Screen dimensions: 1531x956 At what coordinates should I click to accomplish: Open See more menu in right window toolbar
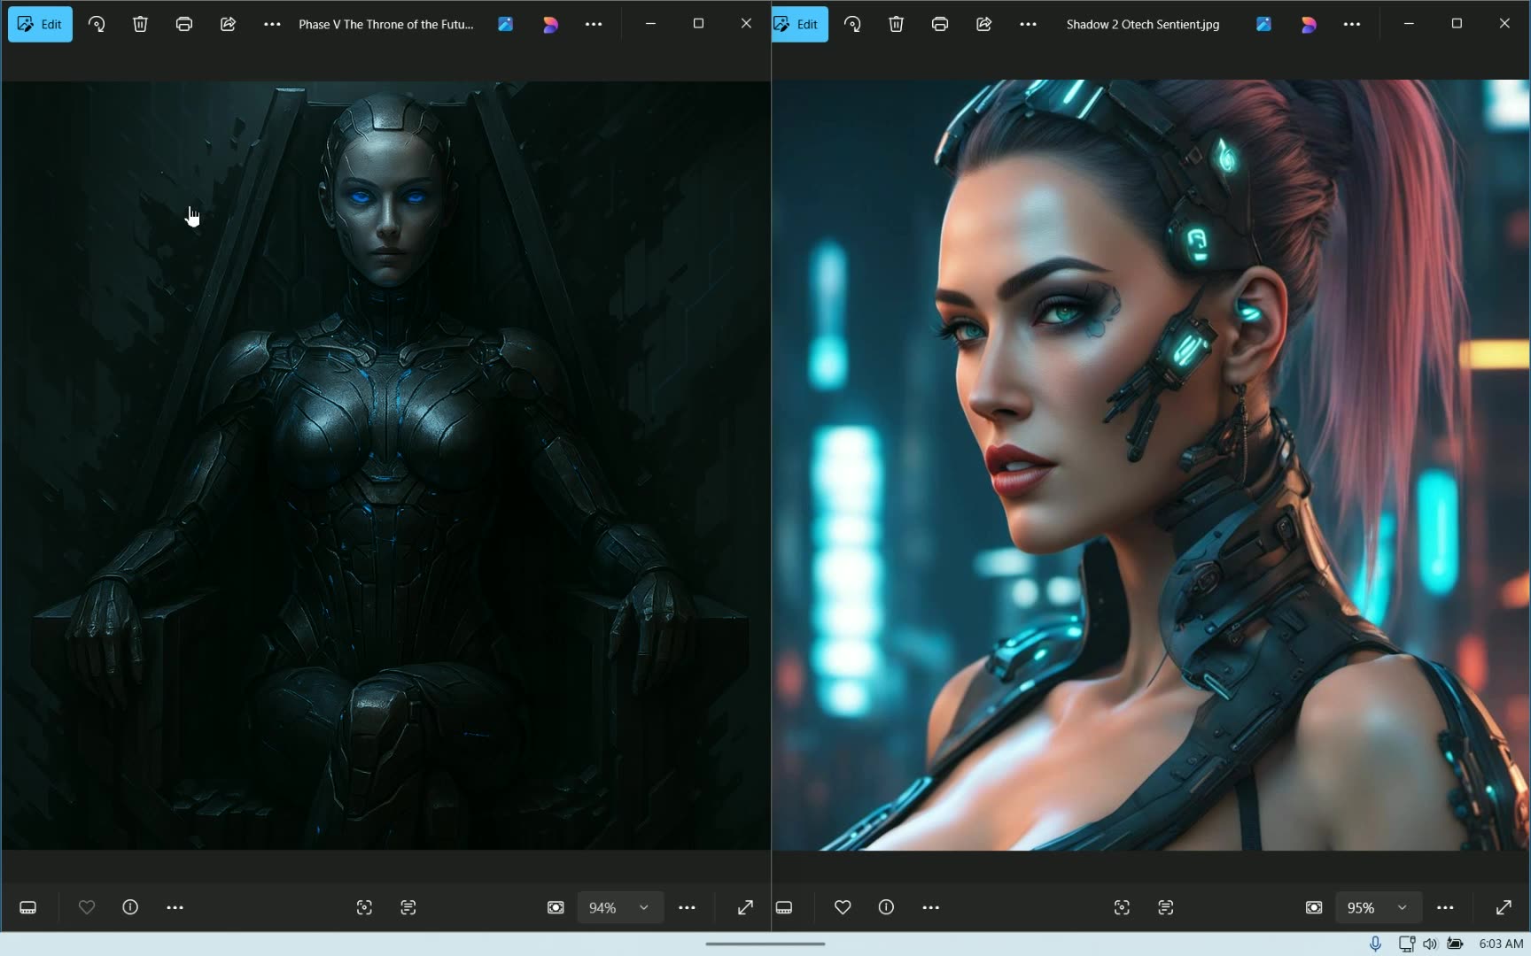1028,25
